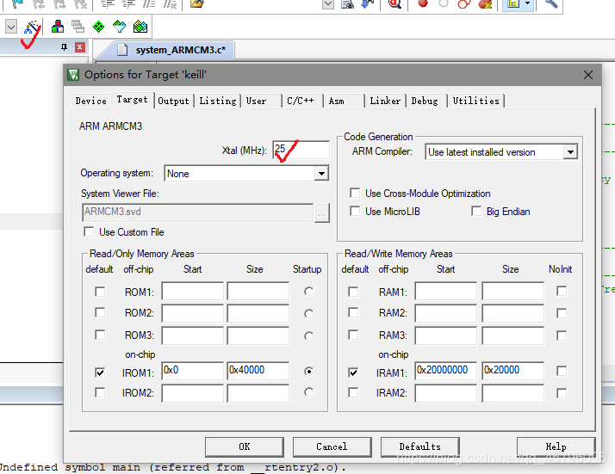Click the Disable All Breakpoints icon
The width and height of the screenshot is (615, 474).
tap(464, 4)
